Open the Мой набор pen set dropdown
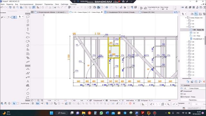Image resolution: width=206 pixels, height=116 pixels. point(136,101)
